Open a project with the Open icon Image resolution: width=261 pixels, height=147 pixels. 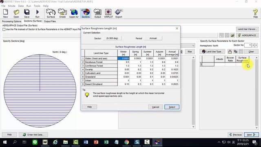click(x=16, y=13)
